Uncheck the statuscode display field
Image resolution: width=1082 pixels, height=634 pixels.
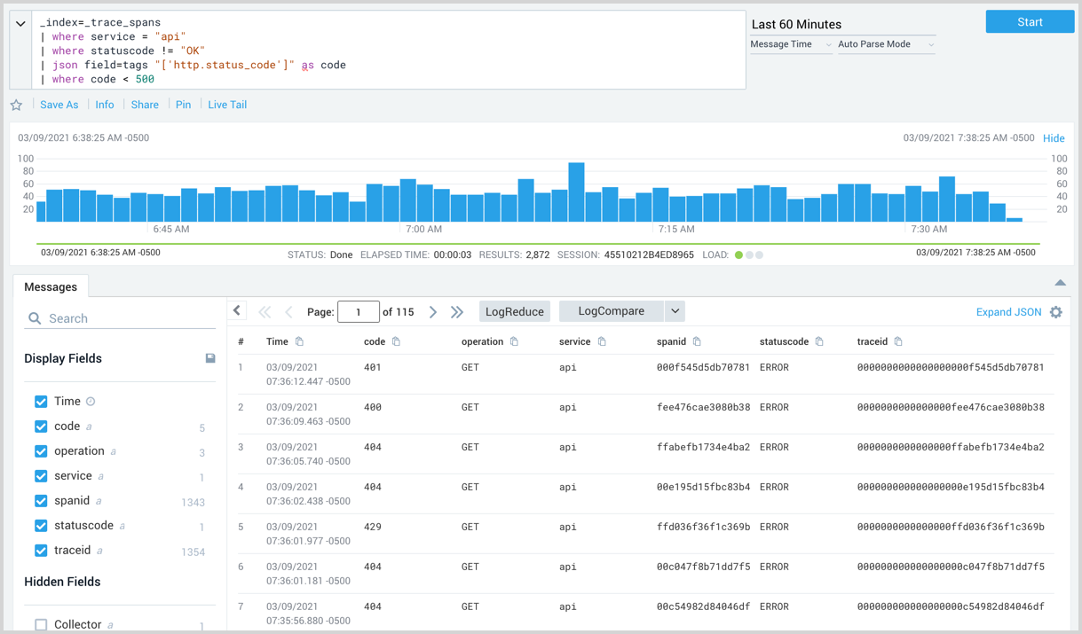(x=41, y=526)
